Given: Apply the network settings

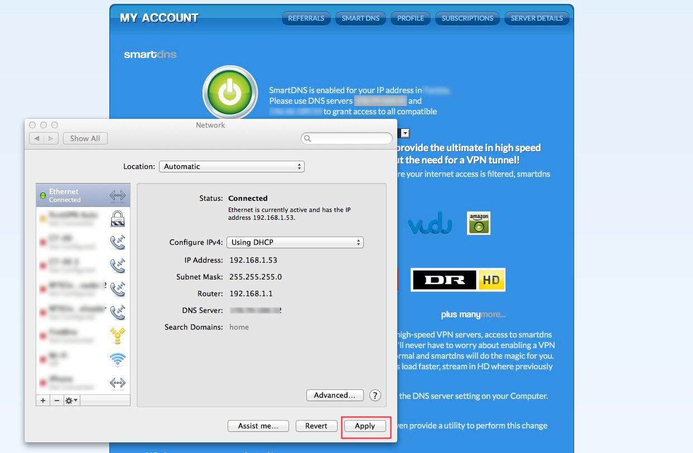Looking at the screenshot, I should pos(365,426).
